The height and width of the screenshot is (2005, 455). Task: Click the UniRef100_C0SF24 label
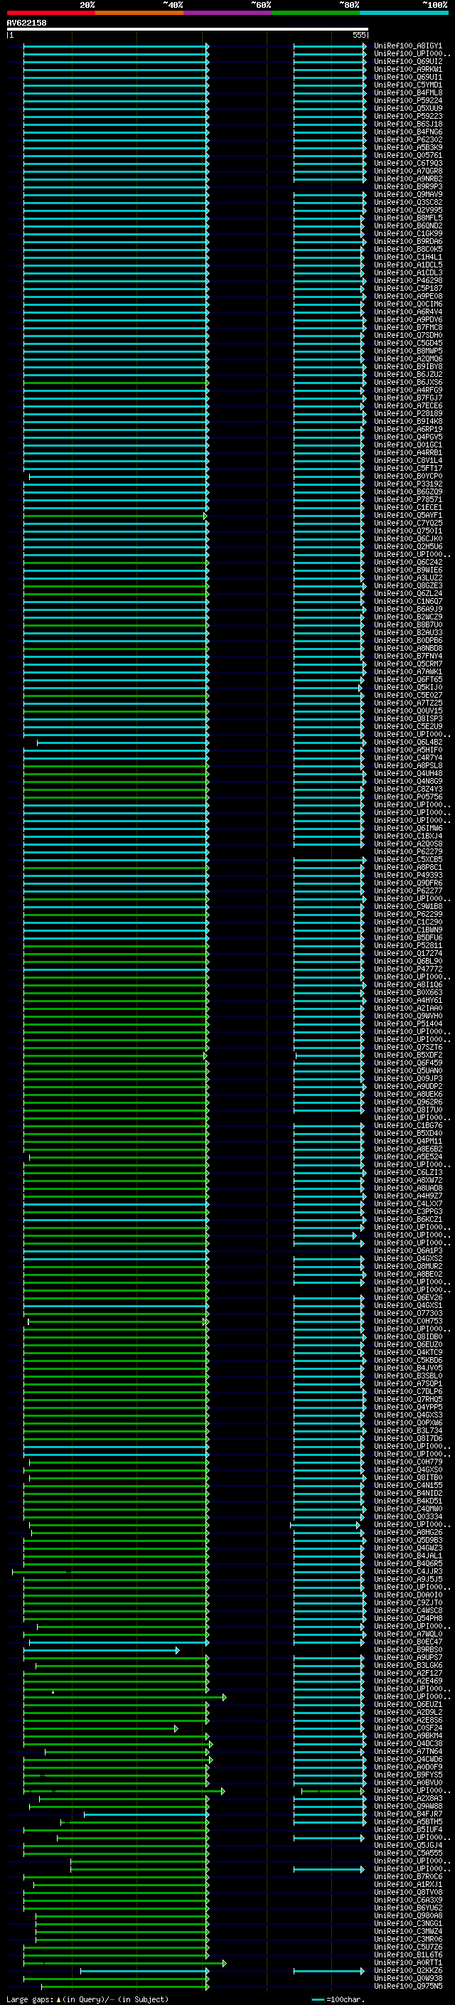tap(407, 1728)
